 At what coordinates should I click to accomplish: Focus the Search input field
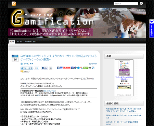tap(126, 3)
